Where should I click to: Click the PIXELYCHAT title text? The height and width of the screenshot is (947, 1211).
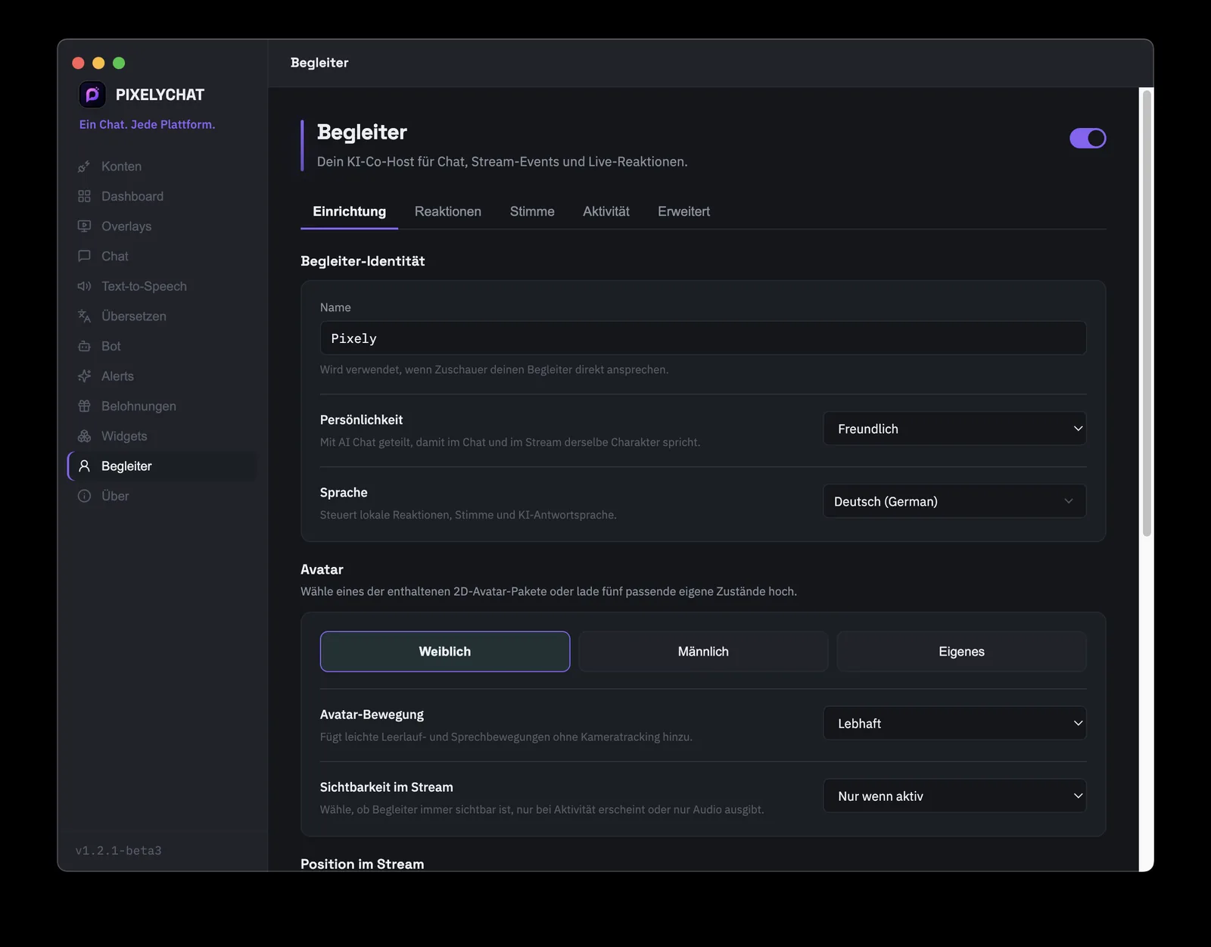(x=160, y=95)
